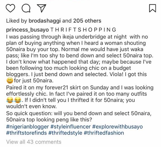Tap the laughing crying emojis

coord(14,100)
